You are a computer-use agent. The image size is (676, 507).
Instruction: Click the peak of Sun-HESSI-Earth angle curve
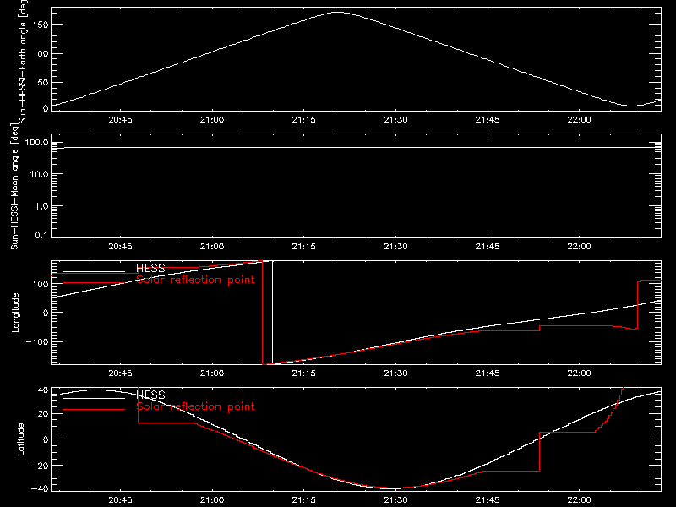click(337, 13)
